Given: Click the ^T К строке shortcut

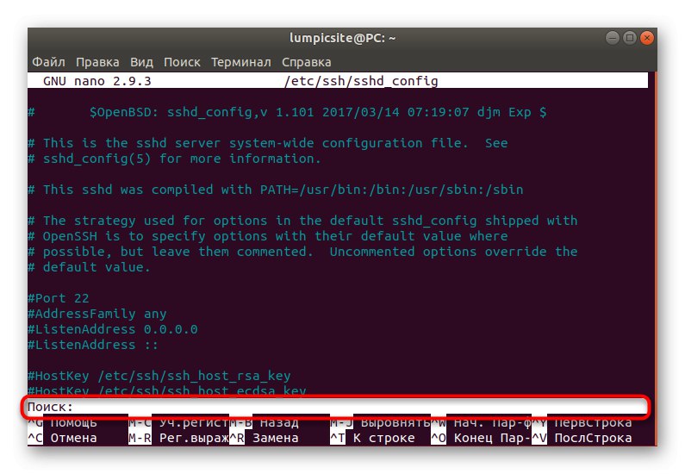Looking at the screenshot, I should tap(372, 438).
